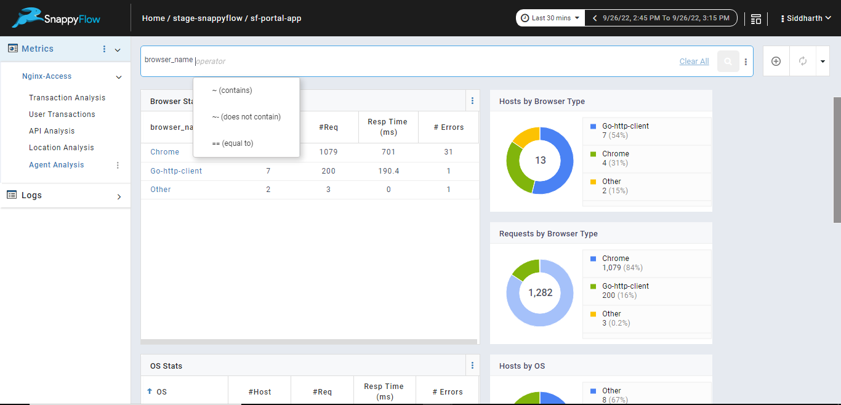
Task: Open the Transaction Analysis page
Action: (67, 98)
